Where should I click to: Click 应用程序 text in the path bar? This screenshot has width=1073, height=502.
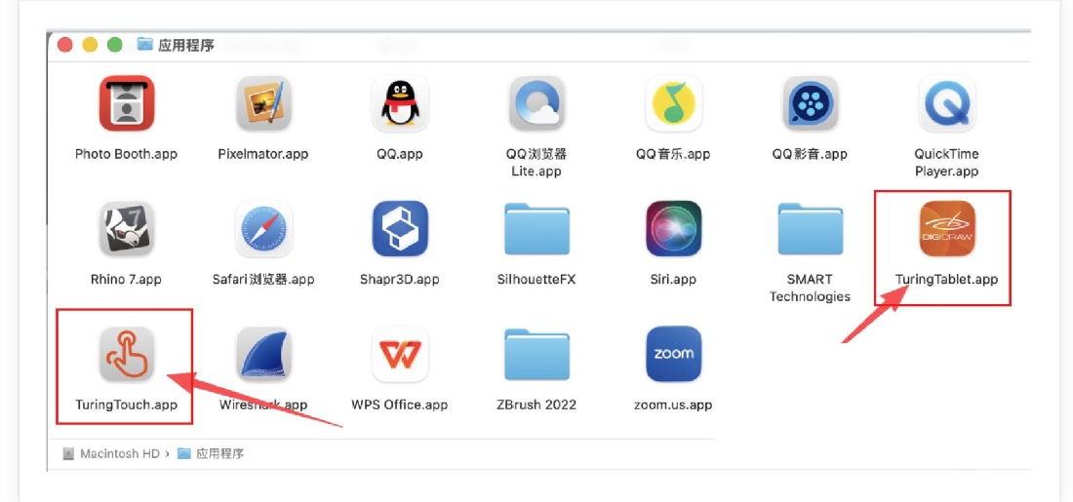pos(220,453)
